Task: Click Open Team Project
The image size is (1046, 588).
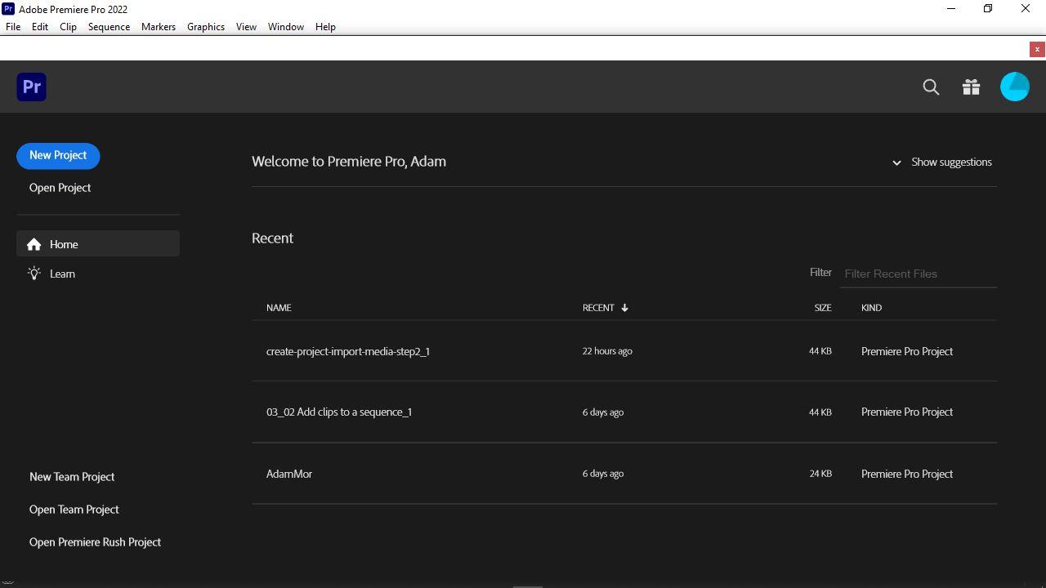Action: point(74,510)
